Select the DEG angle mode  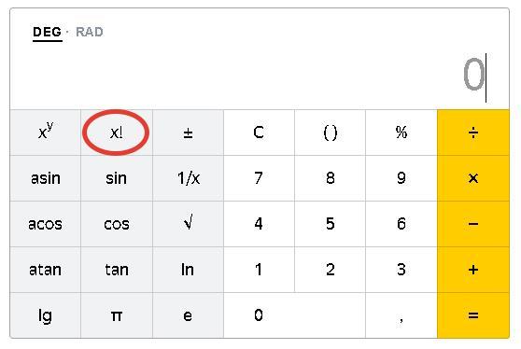pyautogui.click(x=48, y=33)
